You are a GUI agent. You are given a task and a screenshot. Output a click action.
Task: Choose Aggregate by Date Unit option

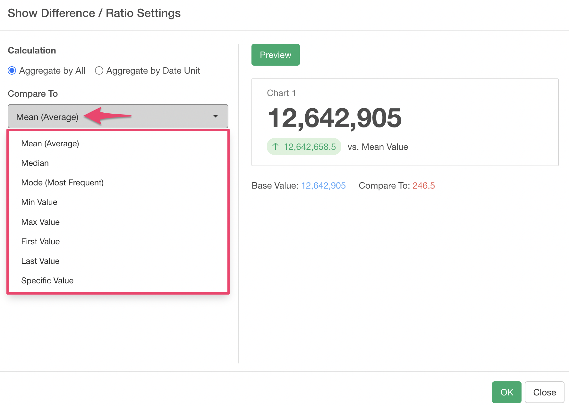point(99,70)
